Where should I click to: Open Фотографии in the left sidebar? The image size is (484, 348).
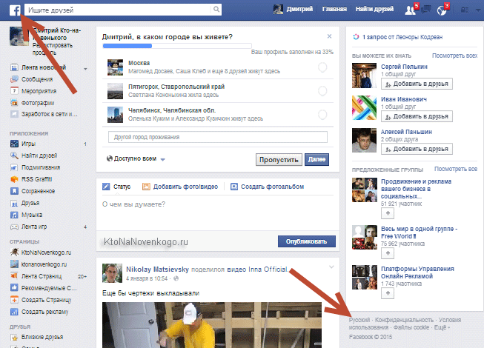36,102
